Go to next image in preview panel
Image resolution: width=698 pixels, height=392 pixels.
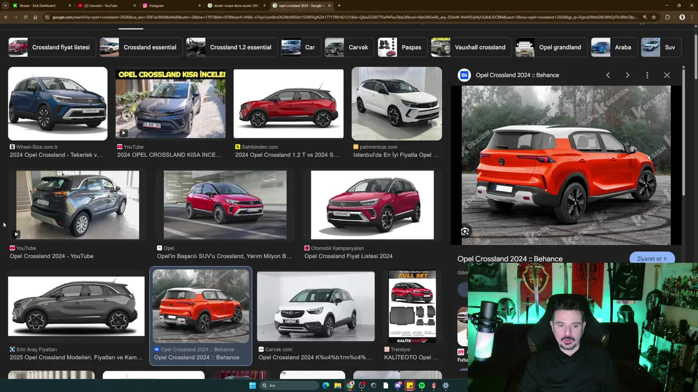pos(627,75)
